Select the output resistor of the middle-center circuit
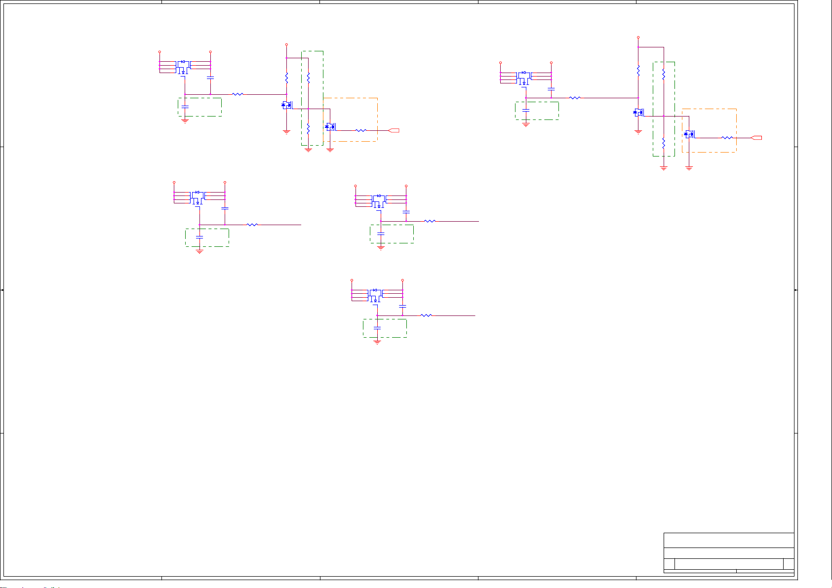Screen dimensions: 832x588 coord(430,221)
